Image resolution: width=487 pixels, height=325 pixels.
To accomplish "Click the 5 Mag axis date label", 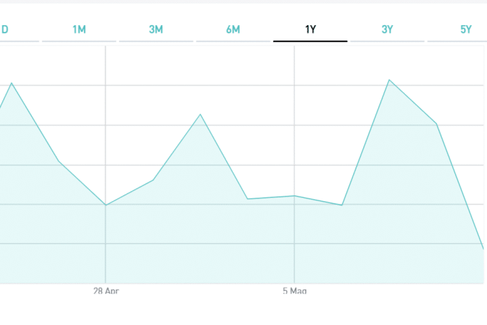I will (294, 290).
